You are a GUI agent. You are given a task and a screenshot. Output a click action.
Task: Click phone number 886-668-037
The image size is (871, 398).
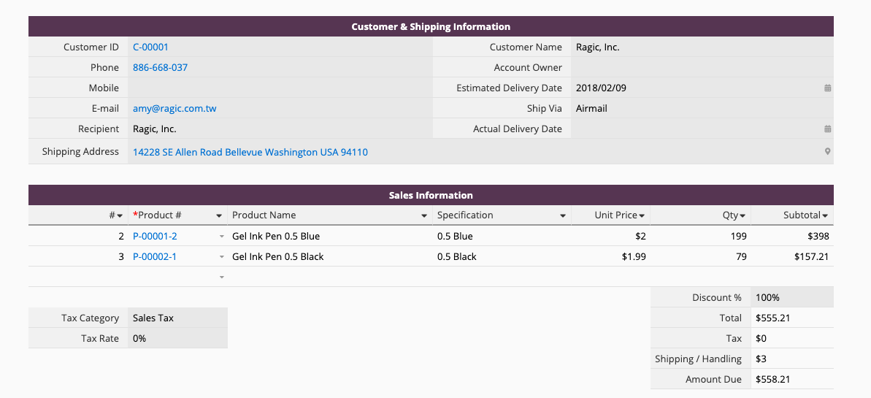point(160,67)
